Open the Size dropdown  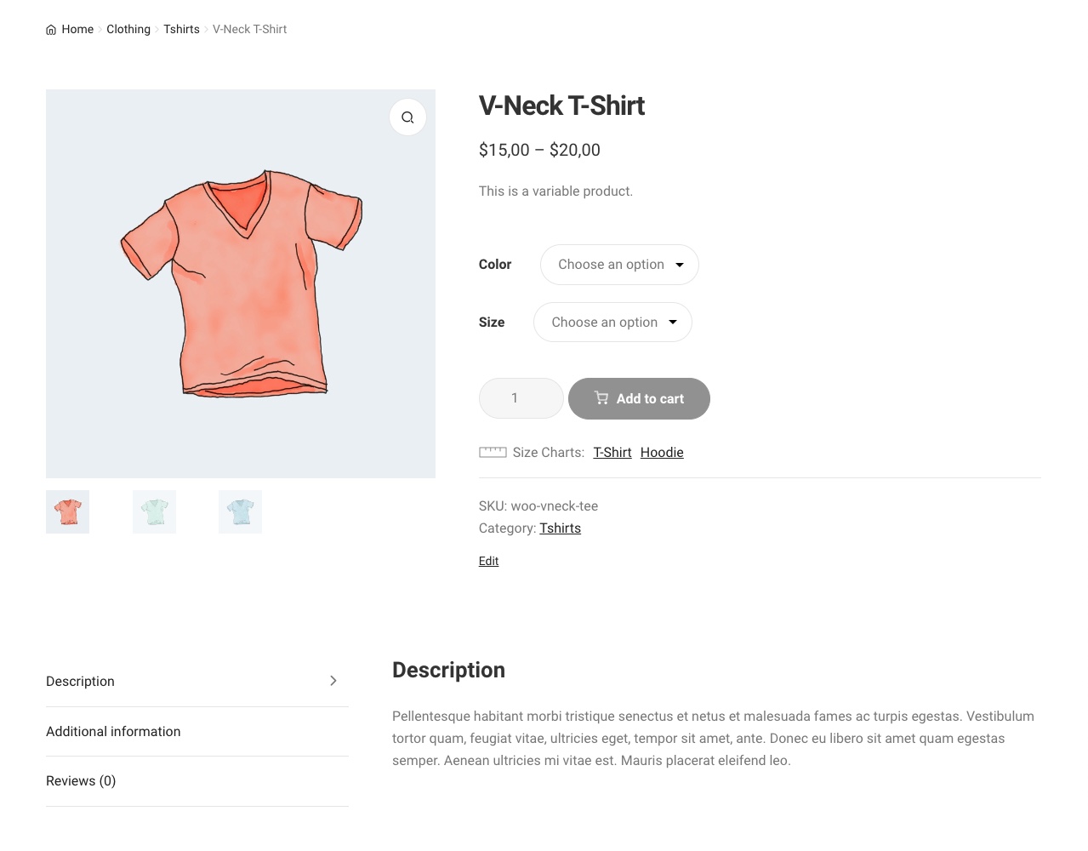[x=612, y=323]
